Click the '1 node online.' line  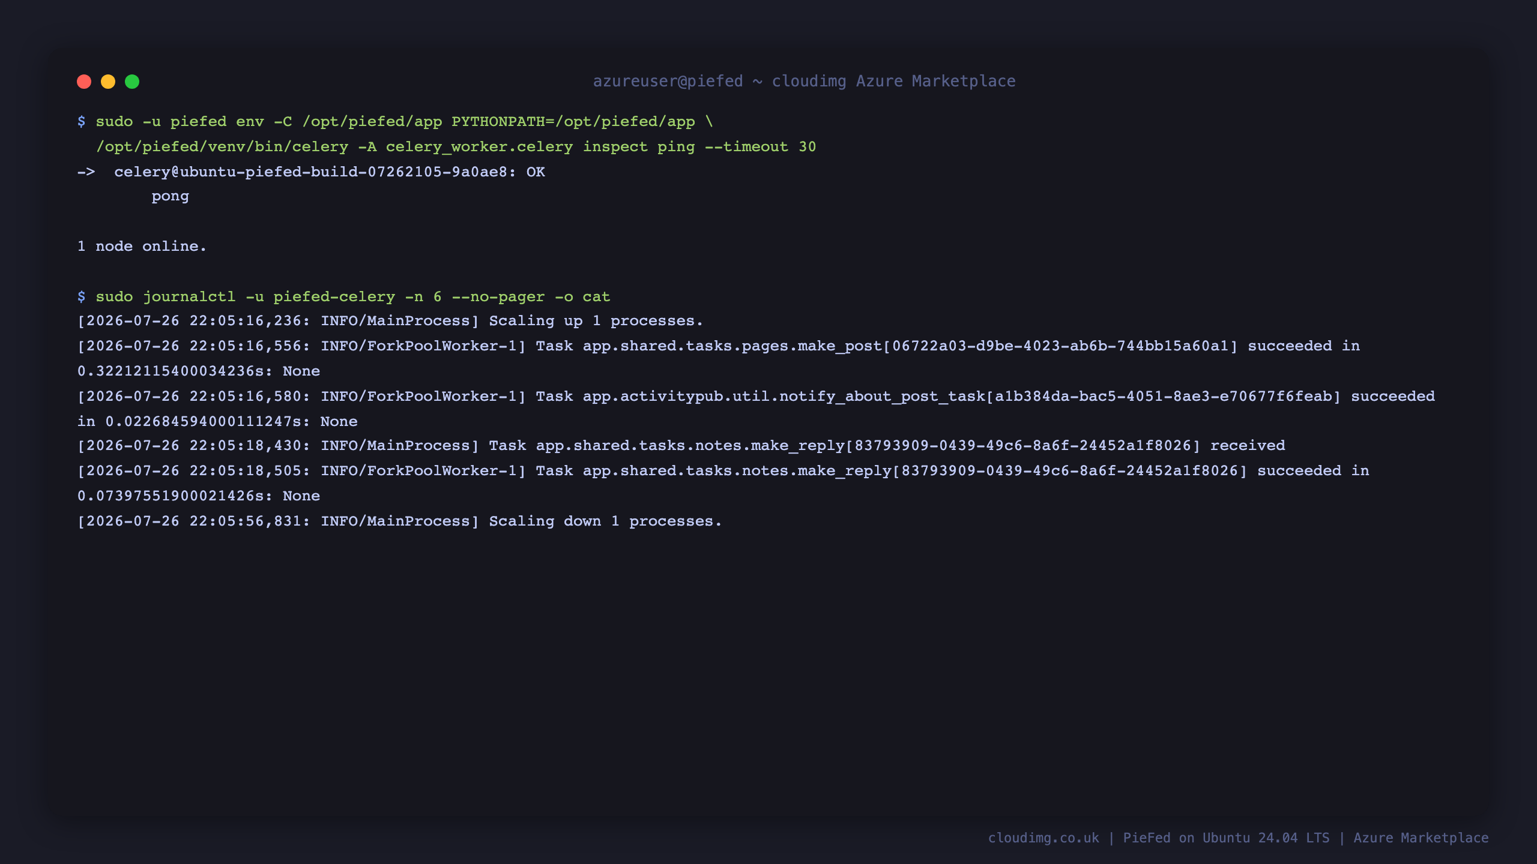142,247
